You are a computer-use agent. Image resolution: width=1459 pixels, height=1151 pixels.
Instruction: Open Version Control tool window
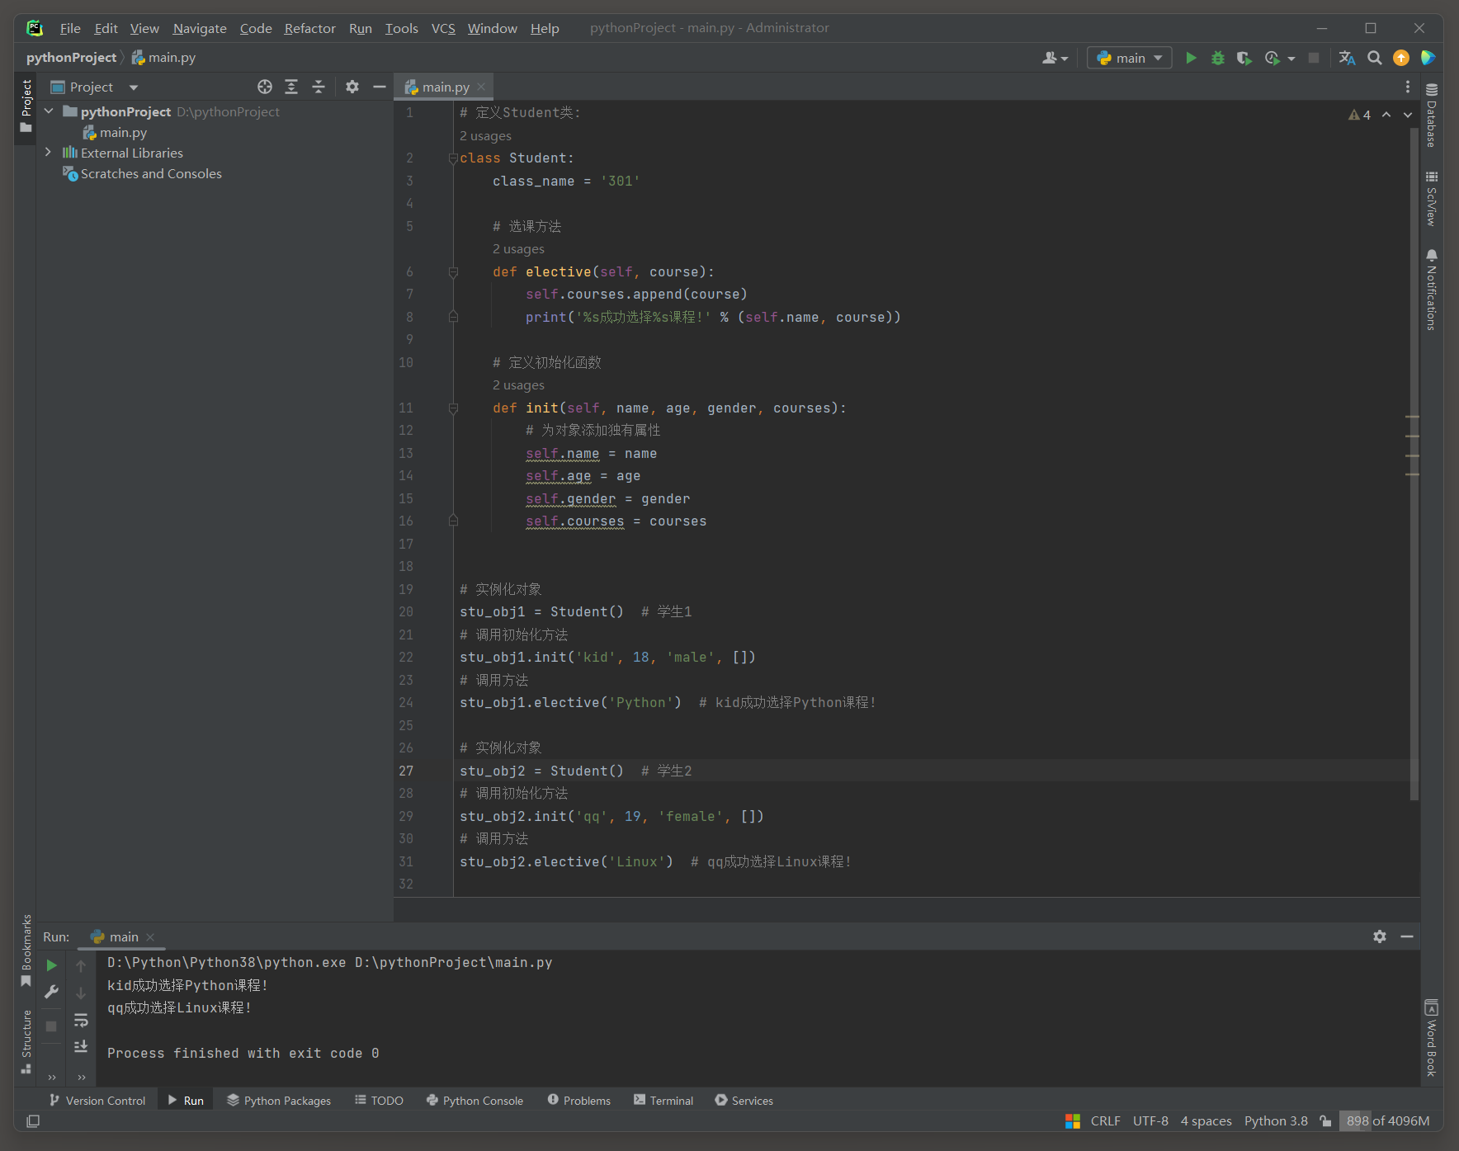(97, 1101)
